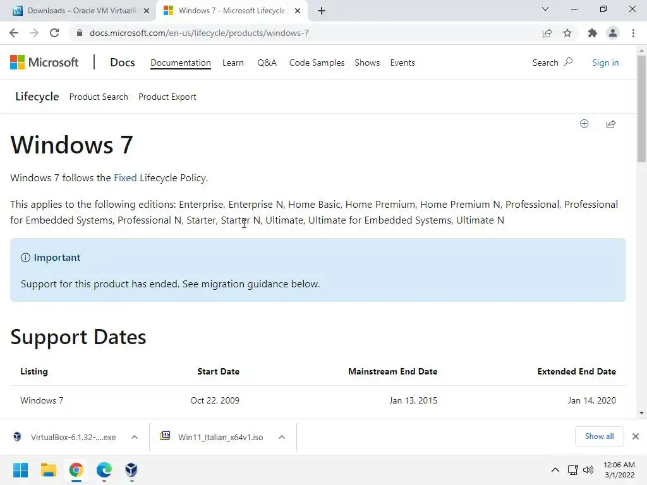Open Microsoft Edge from taskbar

tap(104, 470)
